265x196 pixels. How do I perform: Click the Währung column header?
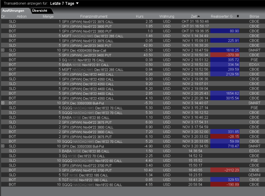[x=167, y=16]
